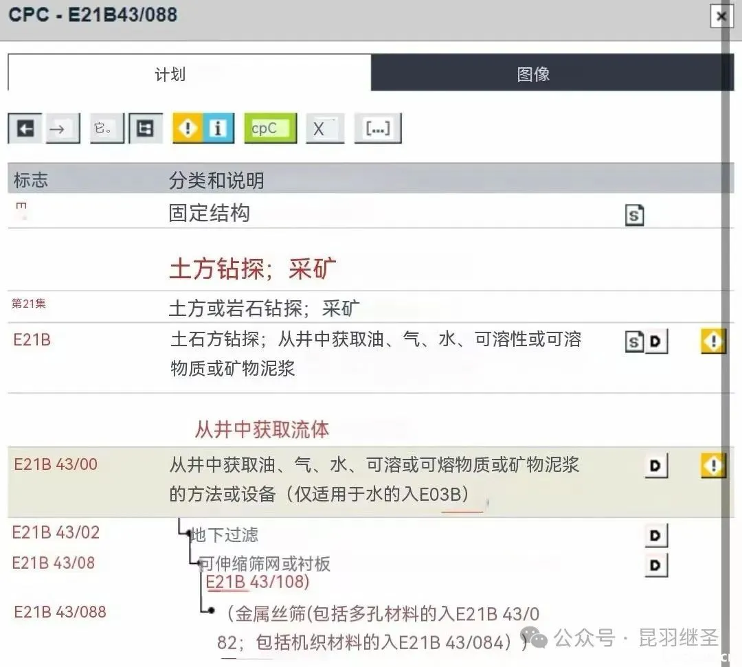
Task: Toggle the yellow warning notes button
Action: coord(187,128)
